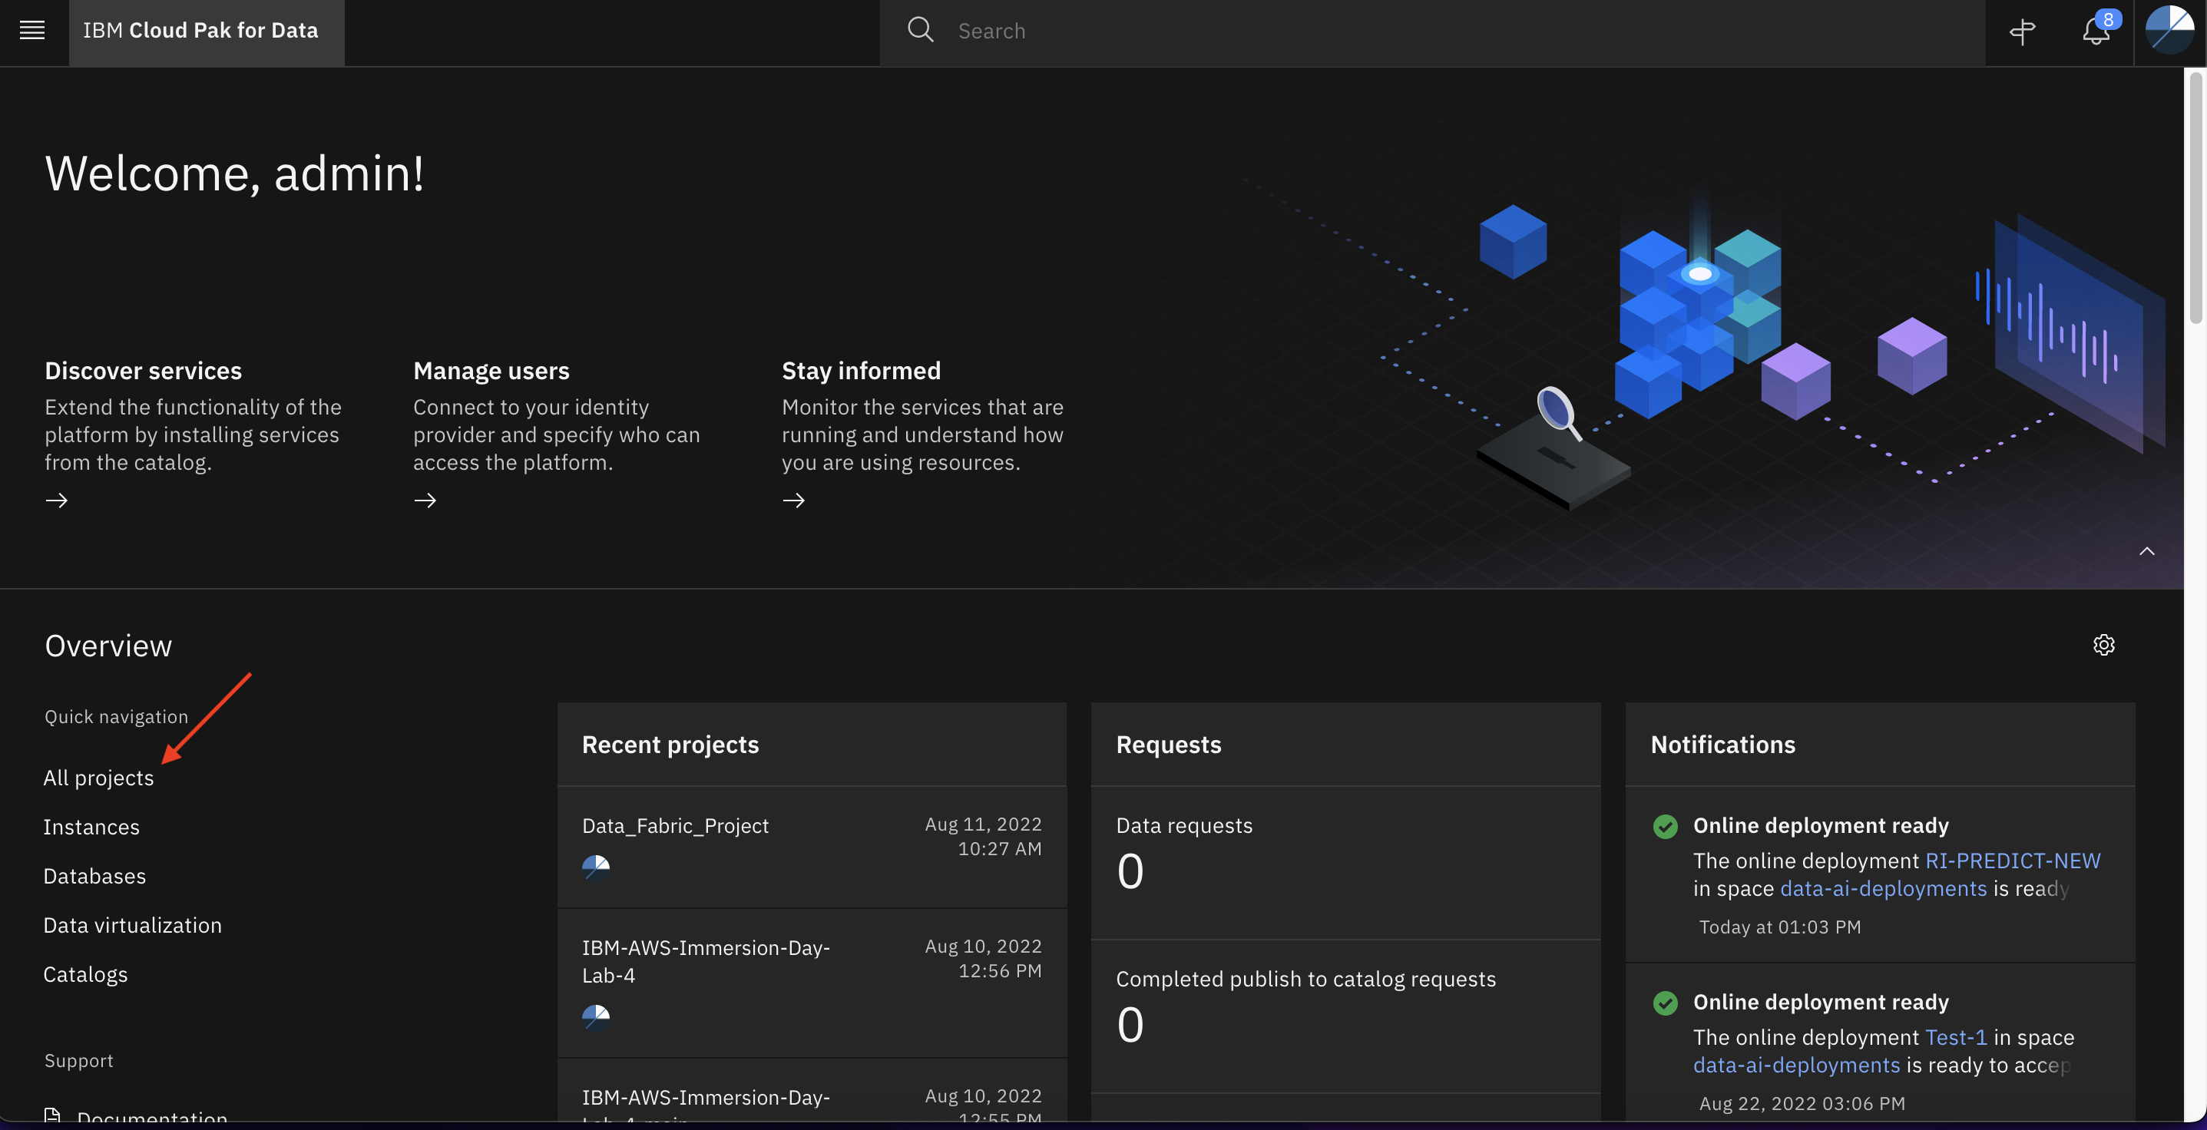2207x1130 pixels.
Task: Click the RI-PREDICT-NEW notification green check icon
Action: [x=1665, y=826]
